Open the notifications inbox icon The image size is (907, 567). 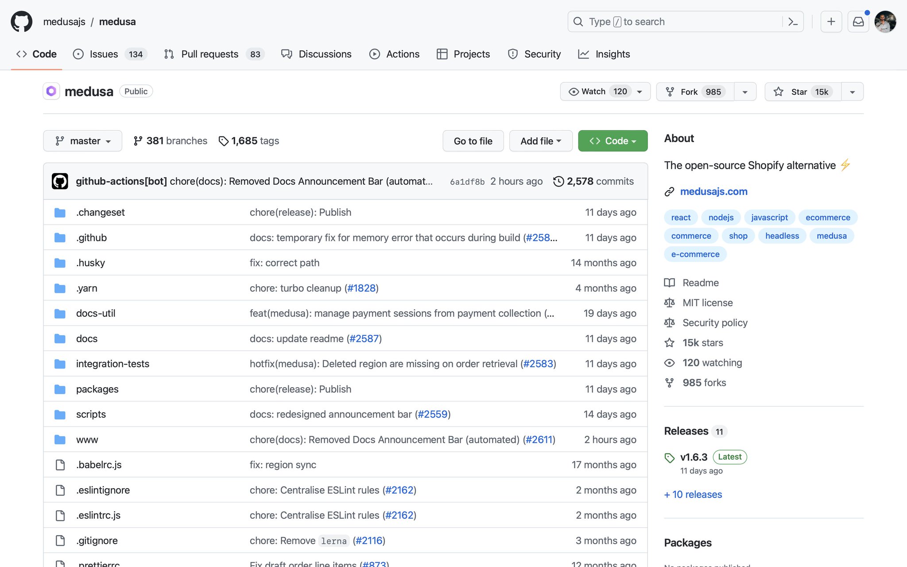tap(858, 21)
